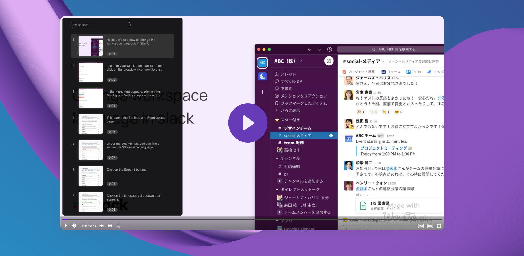Add a workspace with plus icon
The image size is (524, 256).
262,92
